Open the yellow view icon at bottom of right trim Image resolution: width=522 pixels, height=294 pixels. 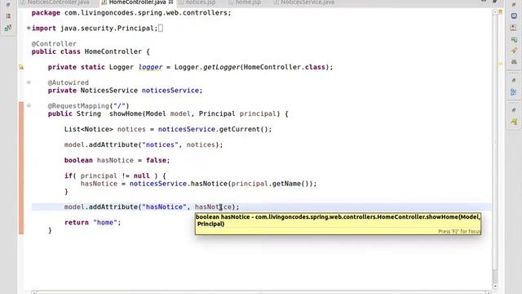coord(514,122)
